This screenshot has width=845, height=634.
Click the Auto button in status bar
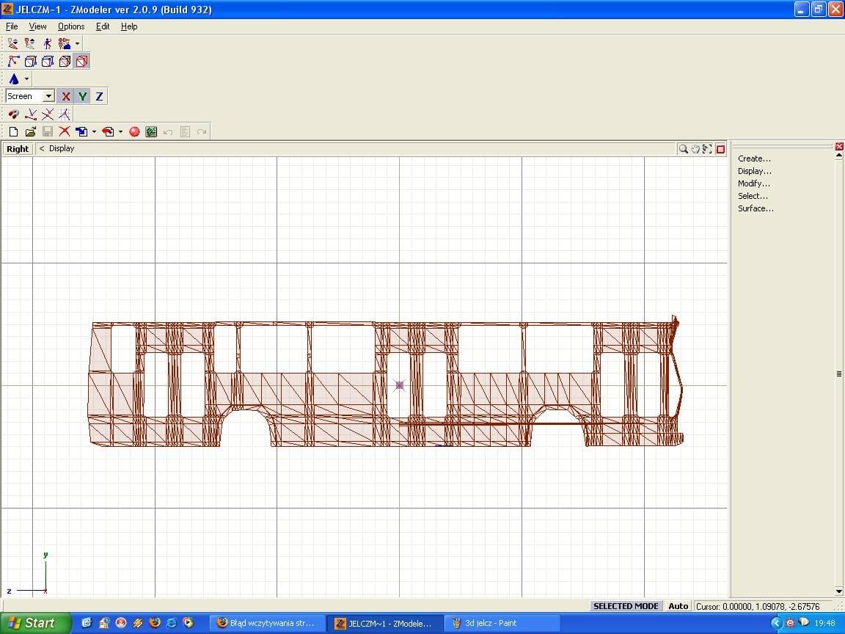[678, 606]
